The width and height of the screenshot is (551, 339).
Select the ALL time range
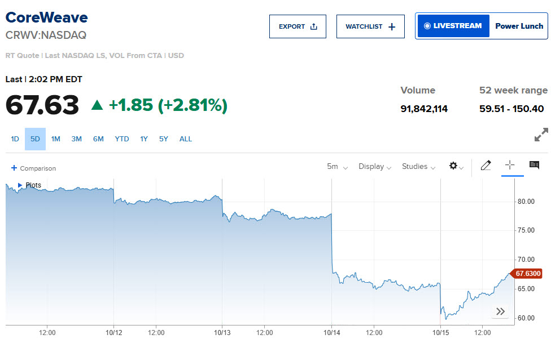click(186, 139)
